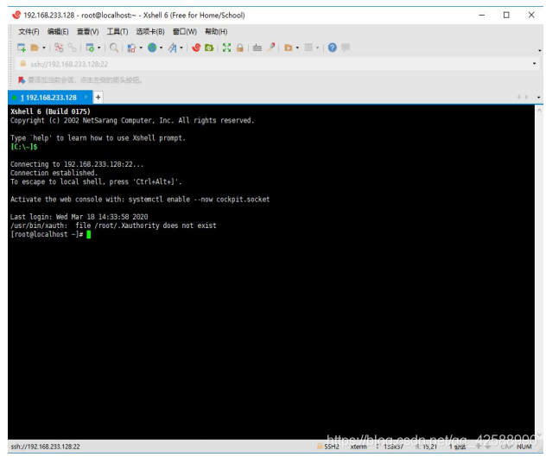This screenshot has height=457, width=546.
Task: Click the 'Last login: Wed Mar 18' line
Action: [x=79, y=217]
